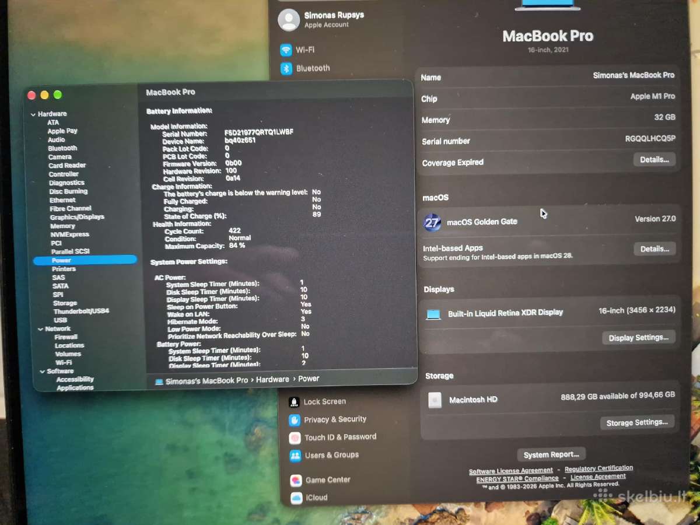The image size is (700, 525).
Task: Click the macOS Golden Gate 27 icon
Action: 432,222
